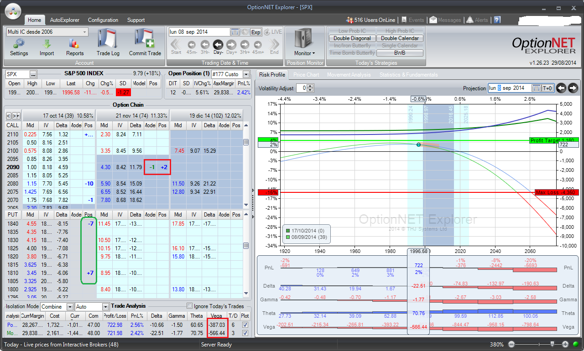Click the SPX symbol input field
584x351 pixels.
coord(17,74)
